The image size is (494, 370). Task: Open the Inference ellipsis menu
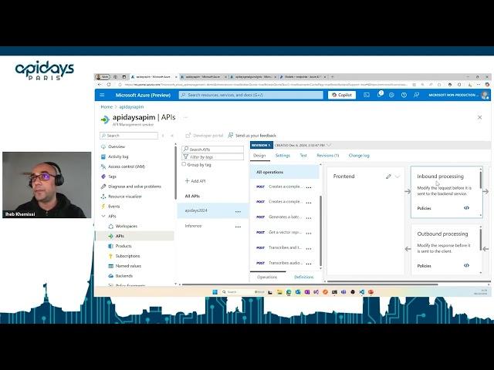coord(239,227)
